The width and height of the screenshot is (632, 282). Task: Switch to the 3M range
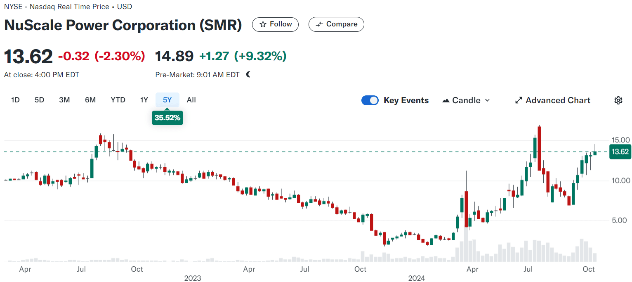64,100
